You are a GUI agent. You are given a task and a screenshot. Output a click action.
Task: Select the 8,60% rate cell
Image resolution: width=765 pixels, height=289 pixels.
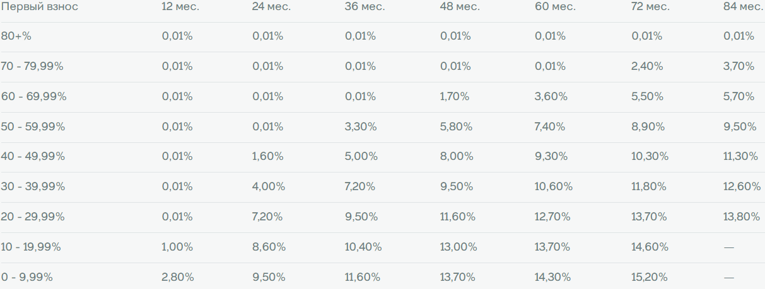click(x=269, y=247)
